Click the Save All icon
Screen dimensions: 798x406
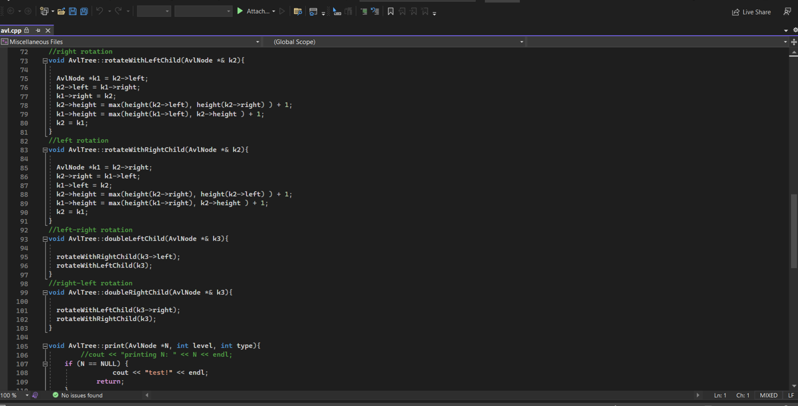[84, 11]
